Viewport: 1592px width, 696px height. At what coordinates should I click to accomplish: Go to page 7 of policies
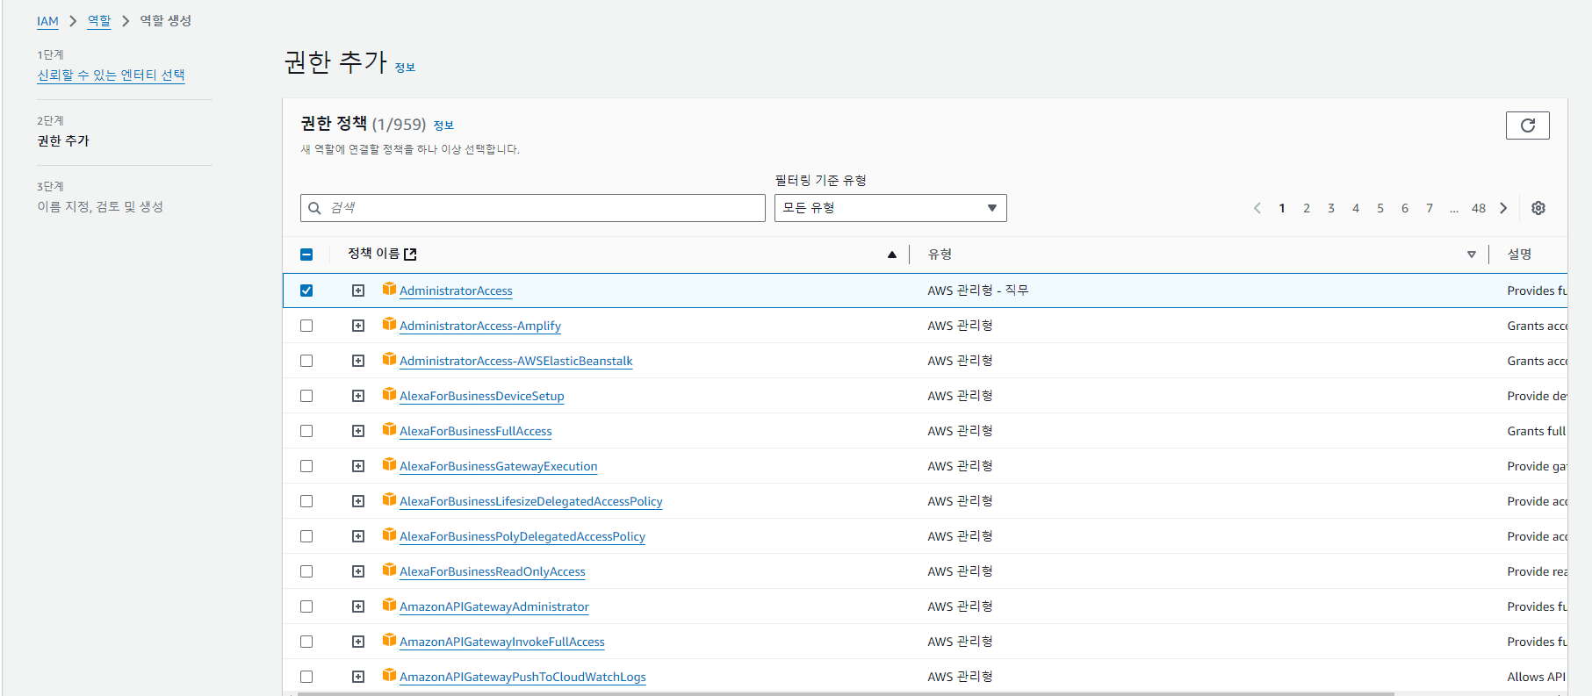(x=1430, y=208)
